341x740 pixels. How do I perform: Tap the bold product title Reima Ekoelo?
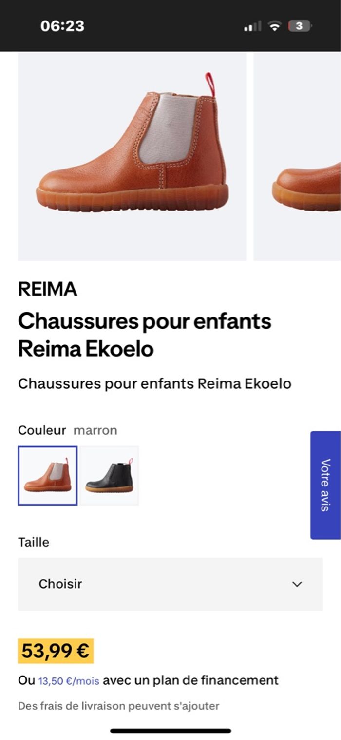click(144, 335)
